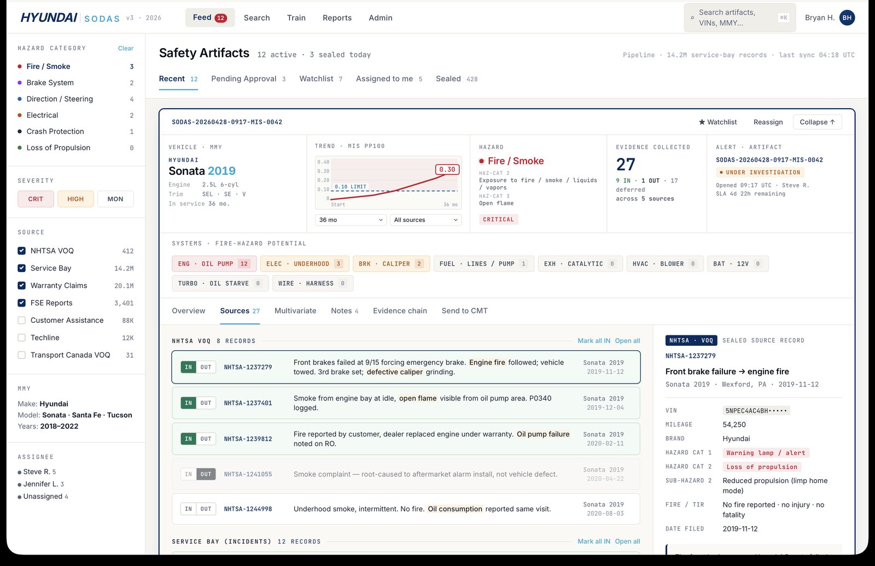Click the Watchlist star icon
This screenshot has width=875, height=566.
(702, 122)
